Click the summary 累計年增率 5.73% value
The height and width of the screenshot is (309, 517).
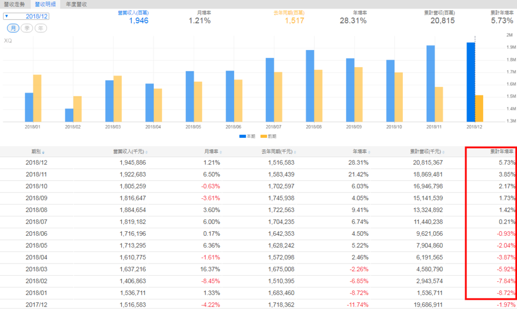(x=502, y=21)
